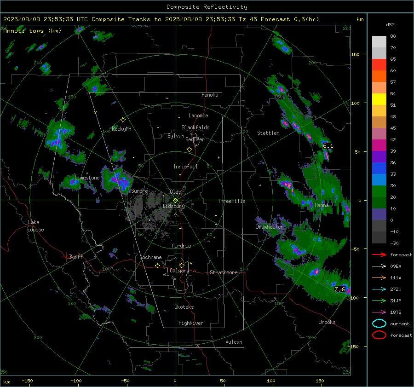Click the Hanna town label
Screen dimensions: 414x387
click(x=322, y=205)
